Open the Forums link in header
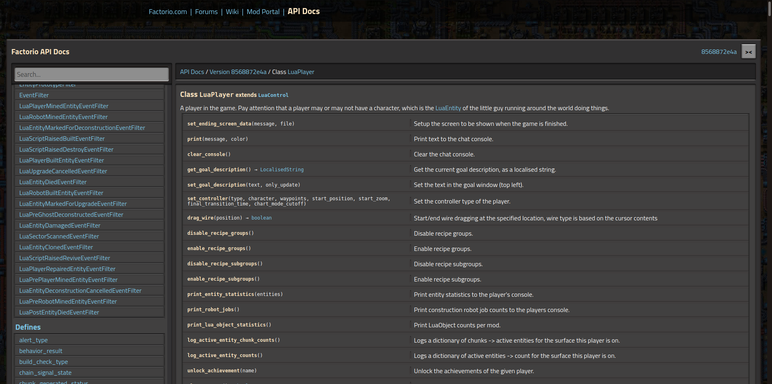 [x=206, y=12]
